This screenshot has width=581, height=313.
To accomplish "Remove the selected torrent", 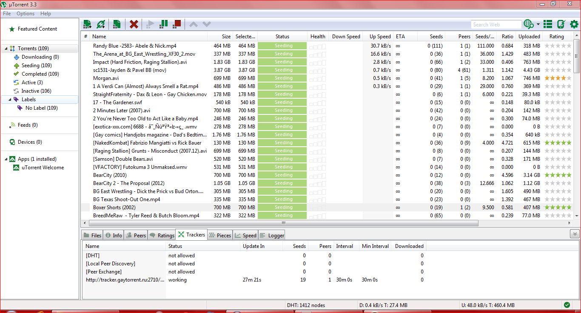I will tap(134, 24).
